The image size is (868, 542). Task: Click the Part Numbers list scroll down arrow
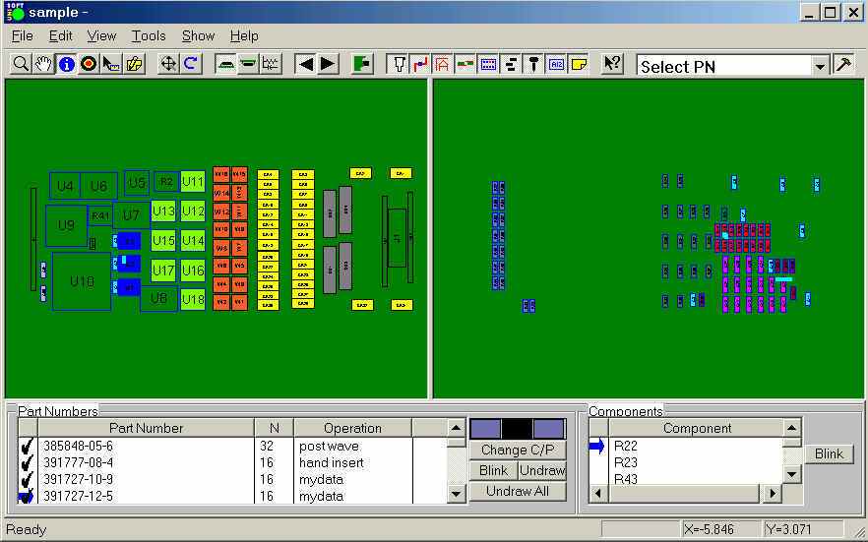click(x=456, y=494)
